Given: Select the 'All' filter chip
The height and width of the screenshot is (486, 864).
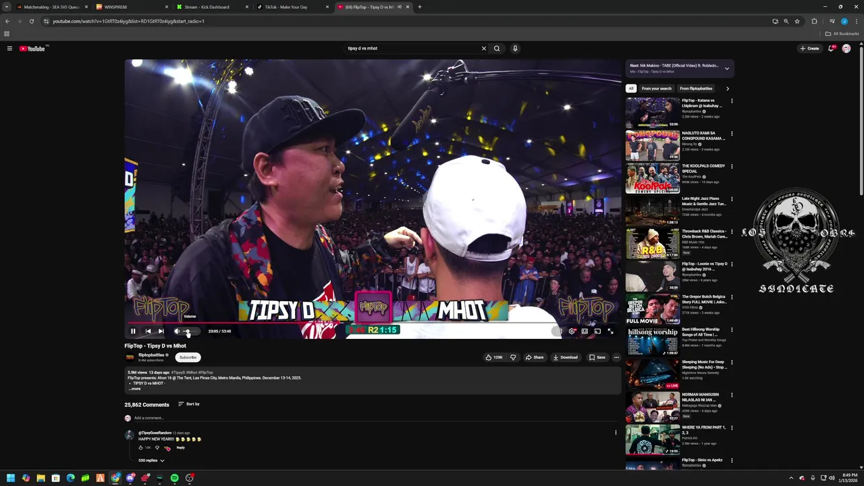Looking at the screenshot, I should coord(631,88).
